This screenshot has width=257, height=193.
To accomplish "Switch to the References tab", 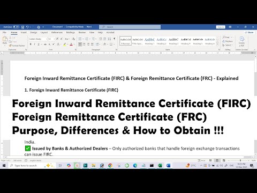I will [57, 32].
